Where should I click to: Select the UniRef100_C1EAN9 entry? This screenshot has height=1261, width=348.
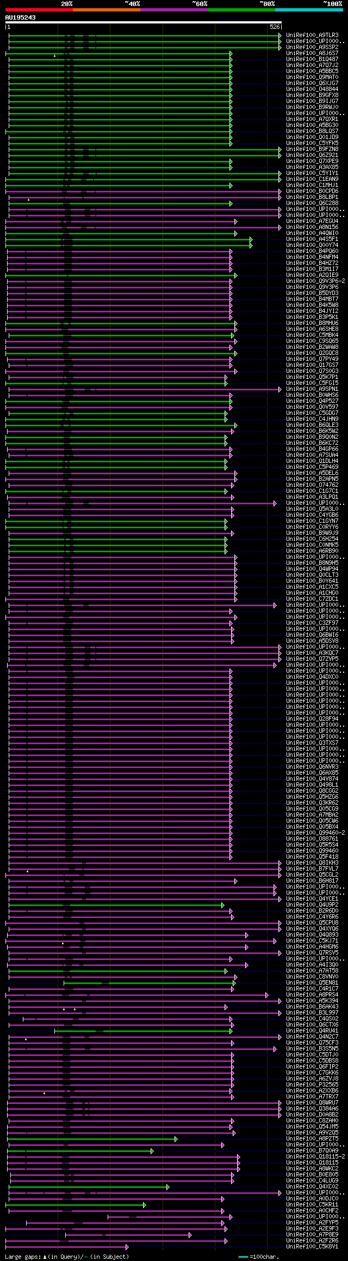(x=312, y=179)
